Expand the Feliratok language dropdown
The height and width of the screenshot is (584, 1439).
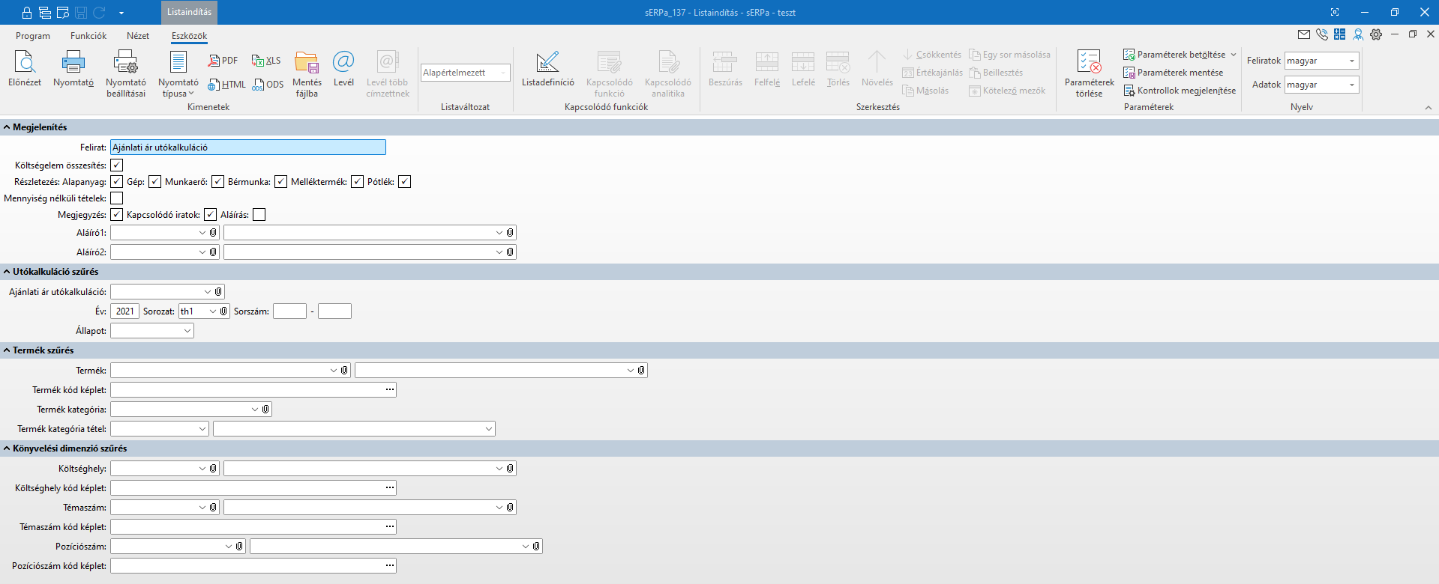pos(1351,61)
